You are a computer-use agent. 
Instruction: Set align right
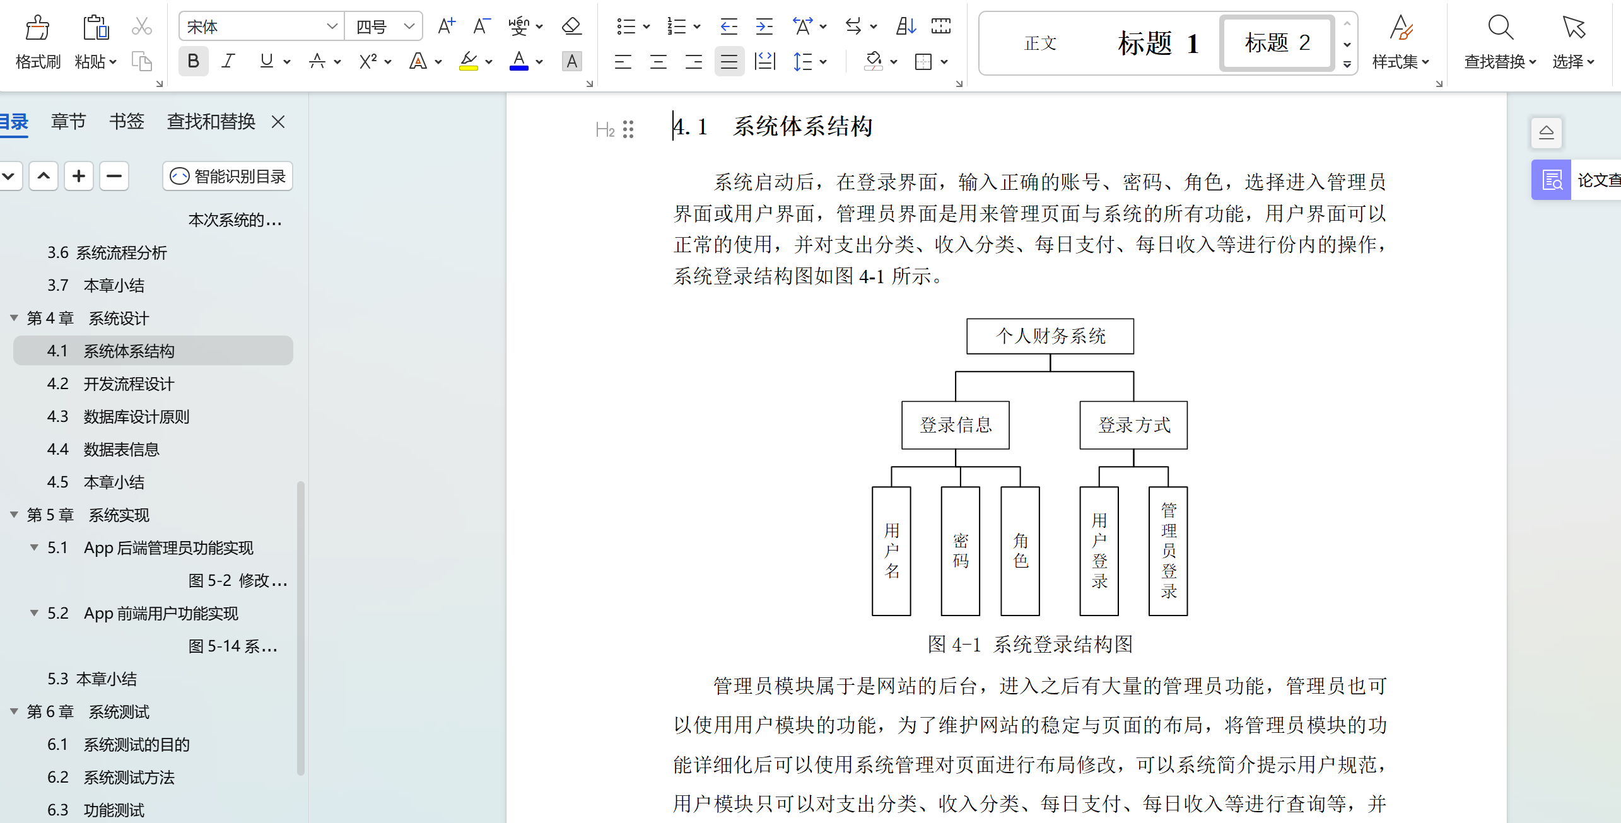pos(694,61)
